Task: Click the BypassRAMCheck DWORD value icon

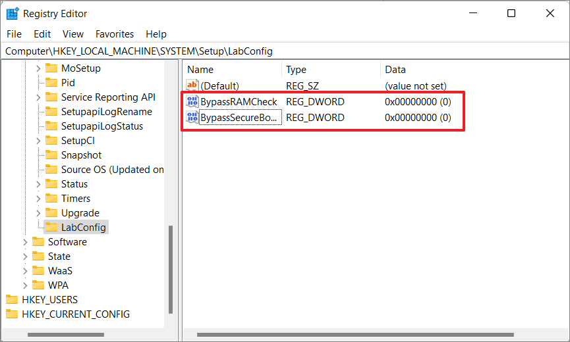Action: (x=192, y=101)
